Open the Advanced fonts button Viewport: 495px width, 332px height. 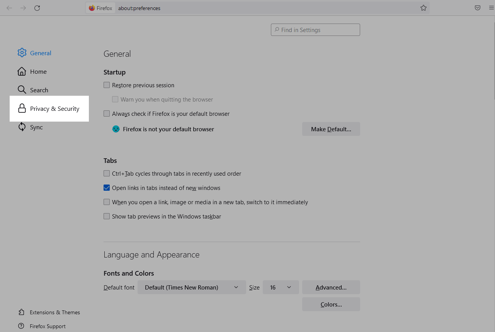[x=331, y=287]
